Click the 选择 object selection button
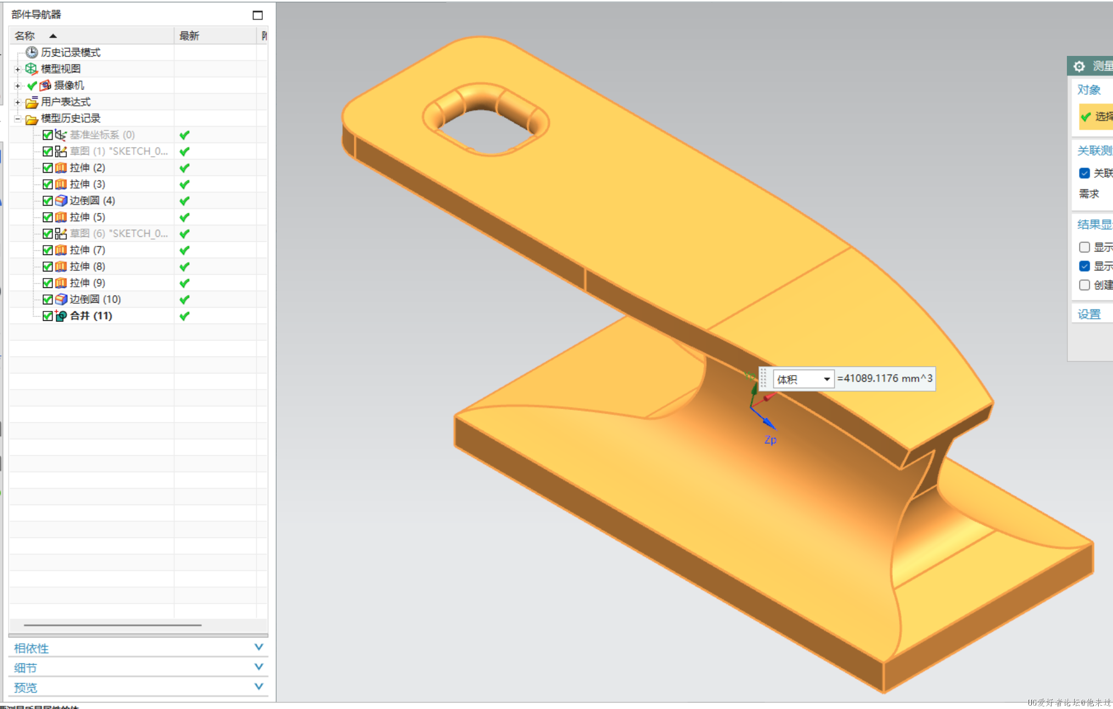 pyautogui.click(x=1096, y=117)
